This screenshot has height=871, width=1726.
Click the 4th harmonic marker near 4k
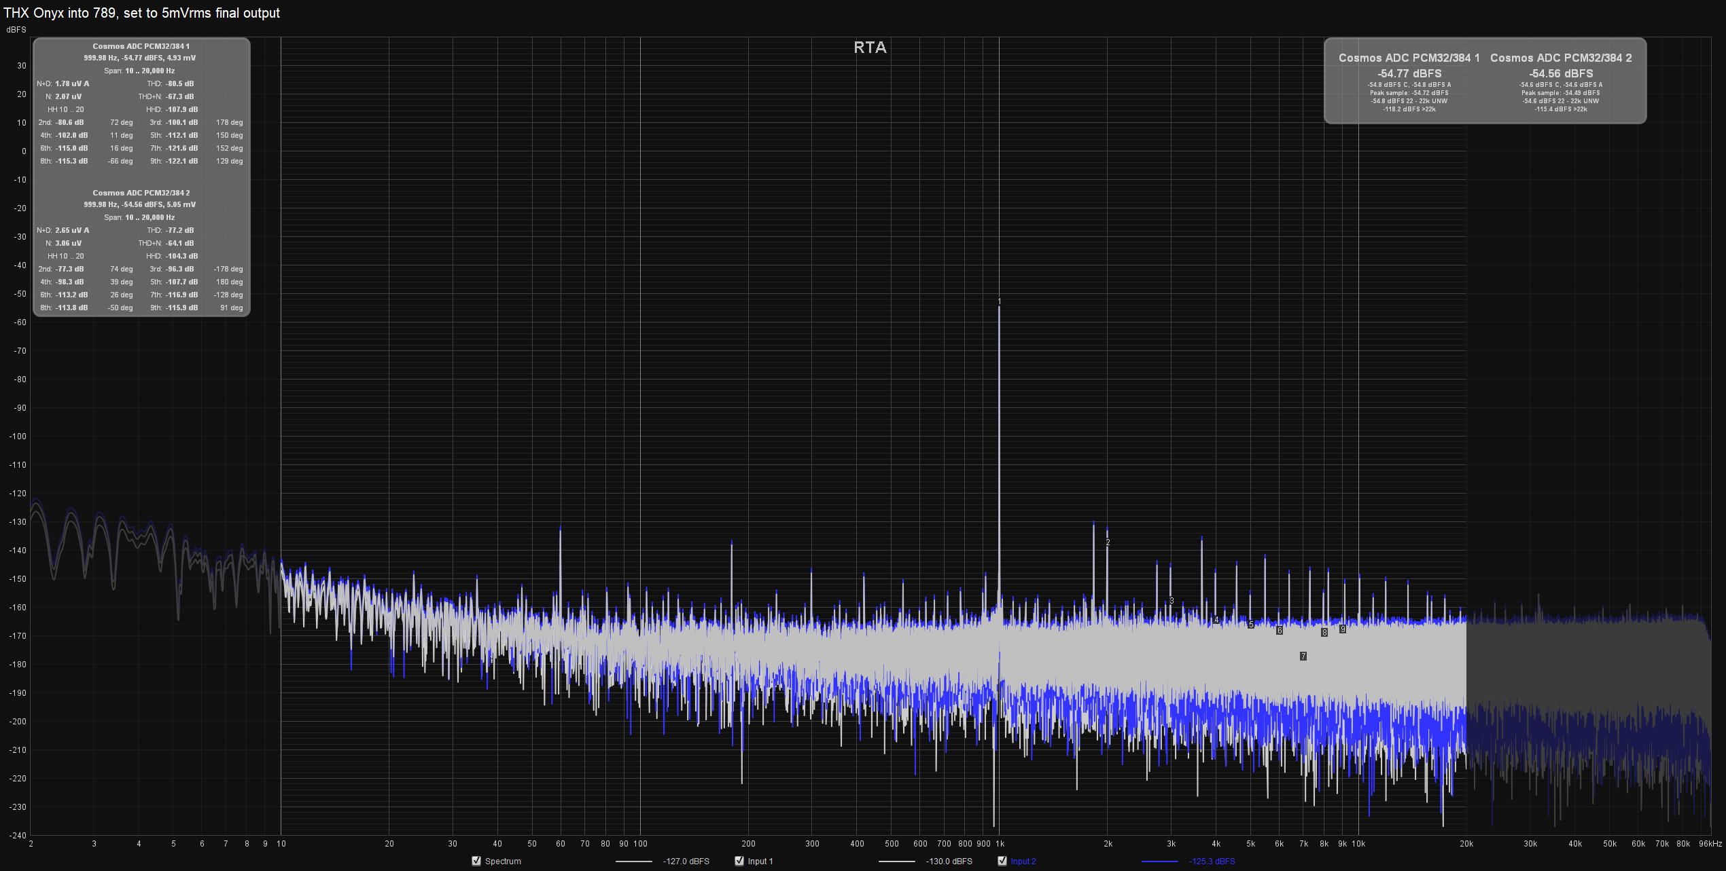pos(1216,620)
